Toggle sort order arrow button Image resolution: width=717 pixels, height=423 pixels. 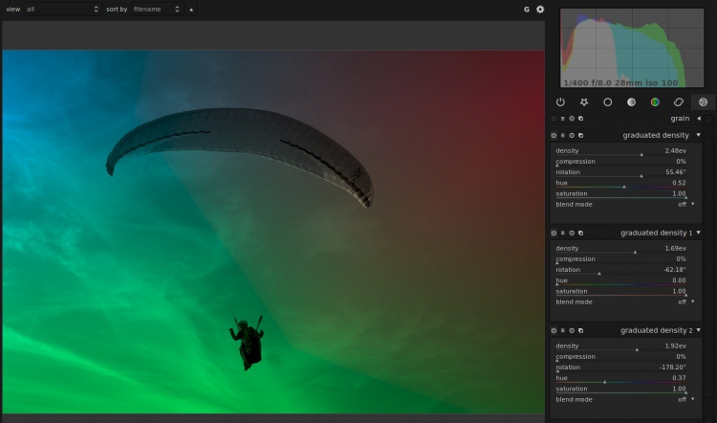190,9
